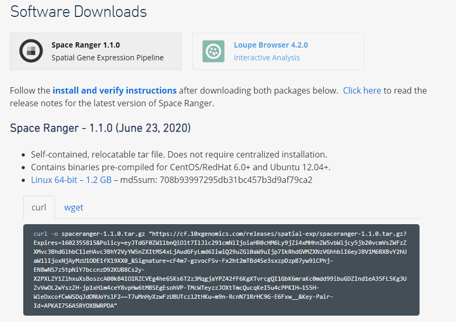Click the Spatial Gene Expression Pipeline subtitle
Image resolution: width=456 pixels, height=322 pixels.
108,58
